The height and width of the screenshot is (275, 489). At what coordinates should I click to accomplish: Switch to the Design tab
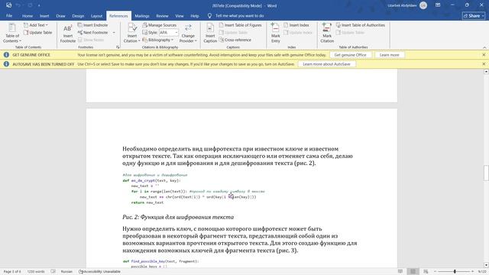click(x=78, y=15)
